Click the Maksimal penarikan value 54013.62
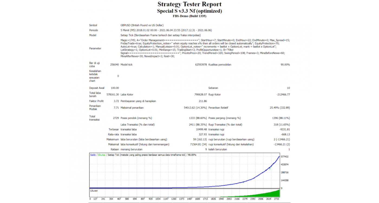This screenshot has width=379, height=203. coord(195,108)
